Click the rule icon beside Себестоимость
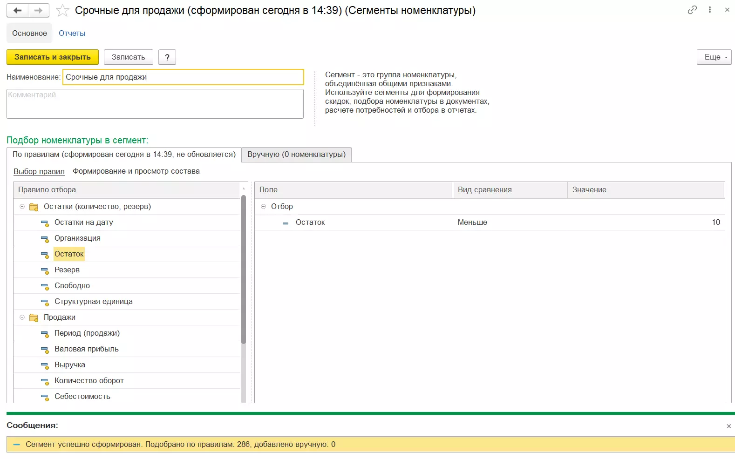Screen dimensions: 735x459 pos(45,397)
